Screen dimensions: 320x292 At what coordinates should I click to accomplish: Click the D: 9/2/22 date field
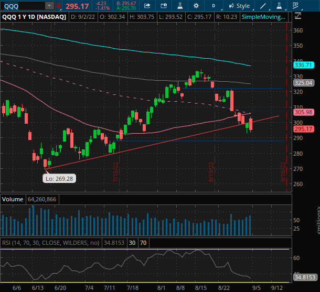point(83,17)
